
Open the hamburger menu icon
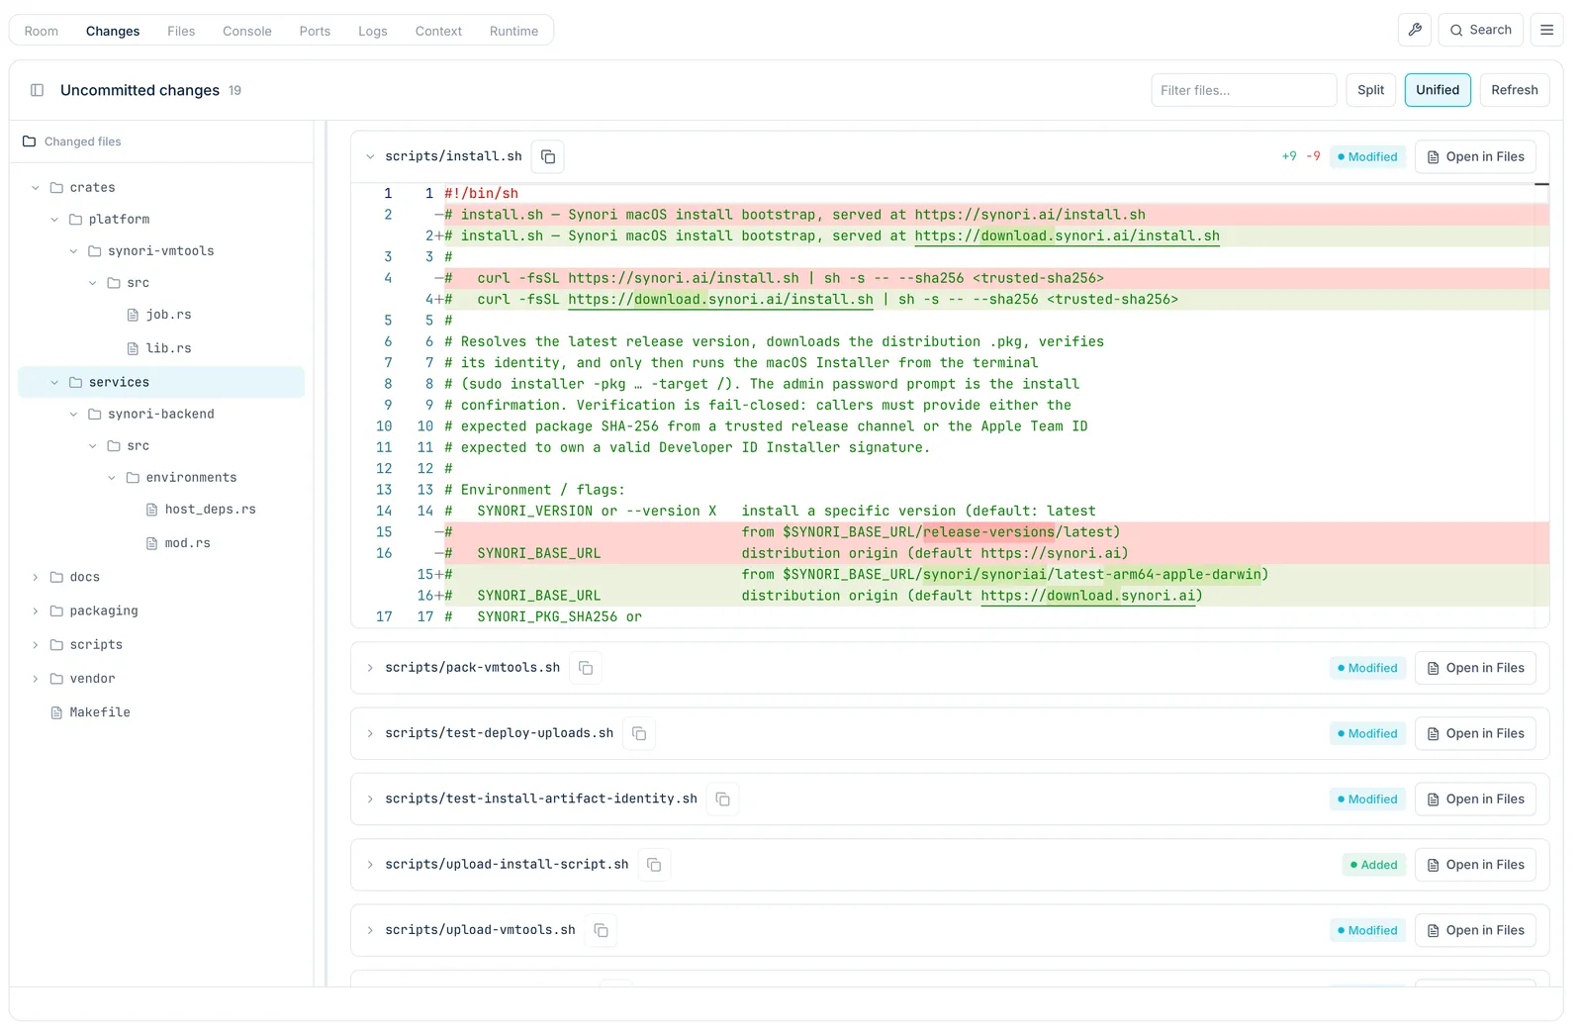point(1546,30)
